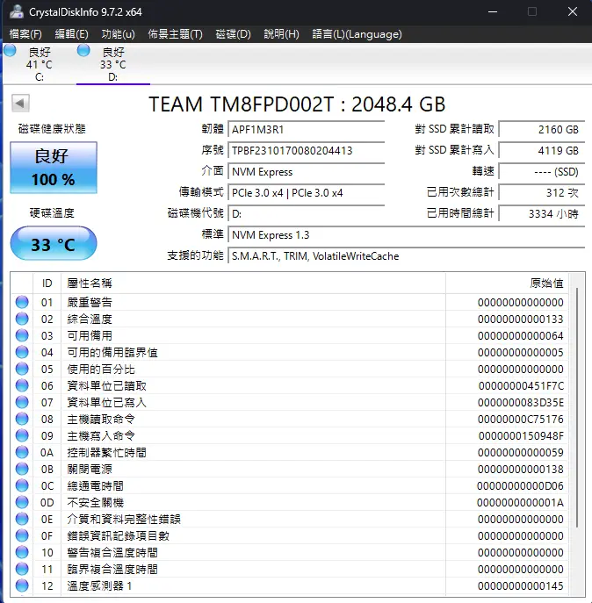Click the 良好 100% health status button
Viewport: 592px width, 603px height.
[54, 167]
